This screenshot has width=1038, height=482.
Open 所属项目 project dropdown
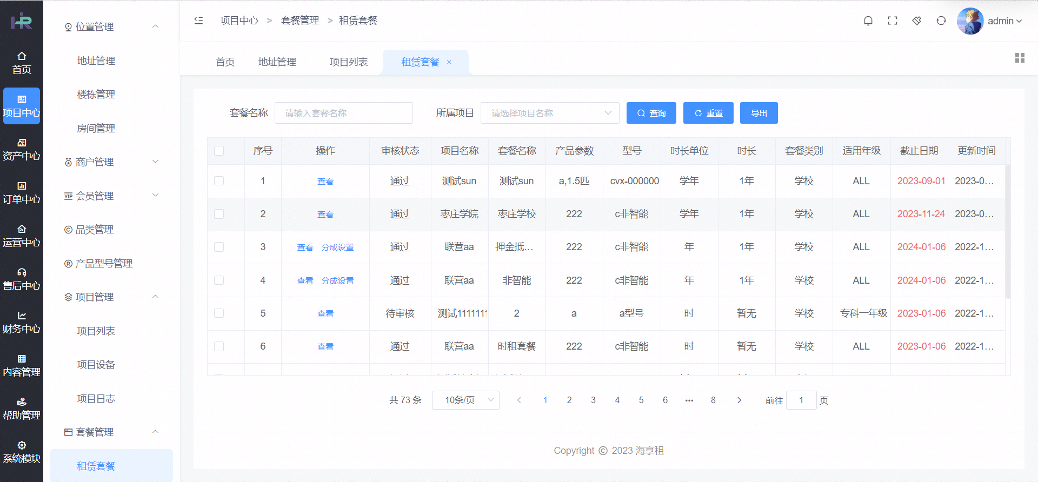(x=550, y=113)
